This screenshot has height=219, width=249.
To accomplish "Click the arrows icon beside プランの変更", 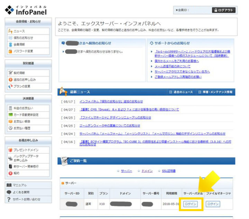I will pyautogui.click(x=10, y=86).
